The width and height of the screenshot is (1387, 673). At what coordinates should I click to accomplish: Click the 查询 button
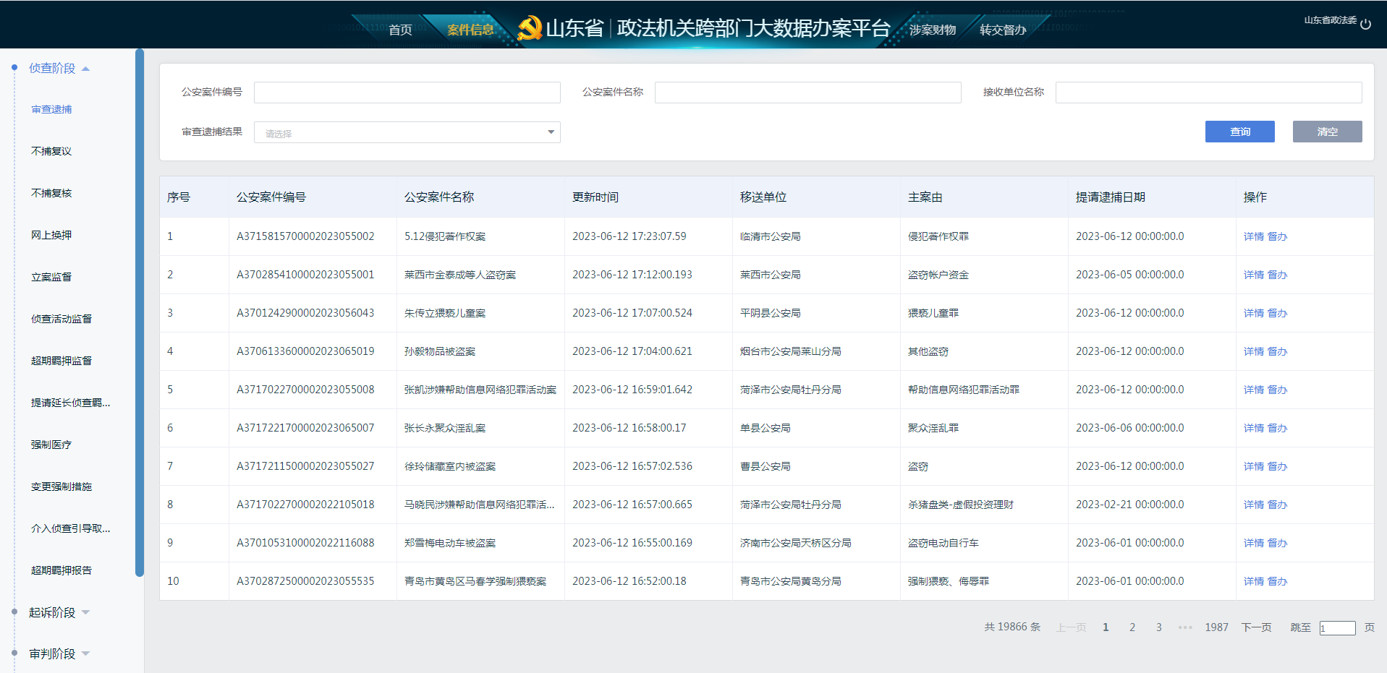(x=1239, y=132)
